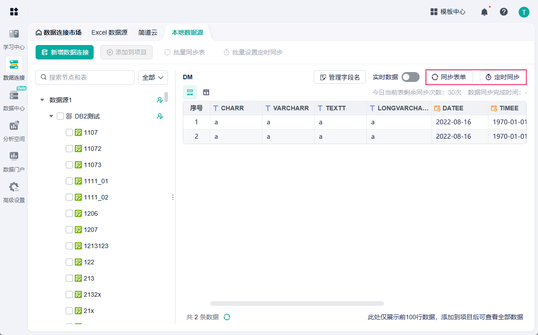Click the TEXTT column header

coord(340,108)
